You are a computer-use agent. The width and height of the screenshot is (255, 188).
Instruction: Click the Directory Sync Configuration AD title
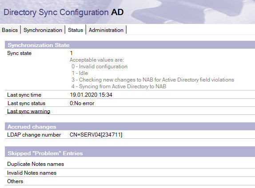(64, 12)
